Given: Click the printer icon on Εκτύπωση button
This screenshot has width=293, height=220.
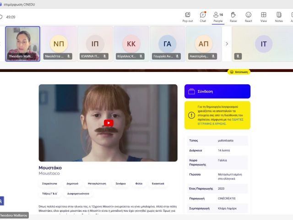Looking at the screenshot, I should pos(232,72).
